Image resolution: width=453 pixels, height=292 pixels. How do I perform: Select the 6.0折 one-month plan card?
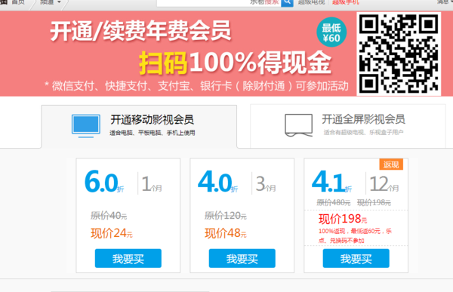tap(128, 215)
